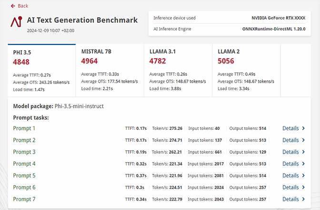Select the Prompt 3 row title

click(x=24, y=152)
